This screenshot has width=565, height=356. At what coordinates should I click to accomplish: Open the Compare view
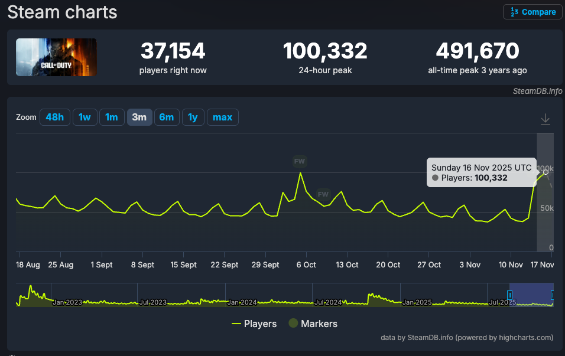coord(532,12)
